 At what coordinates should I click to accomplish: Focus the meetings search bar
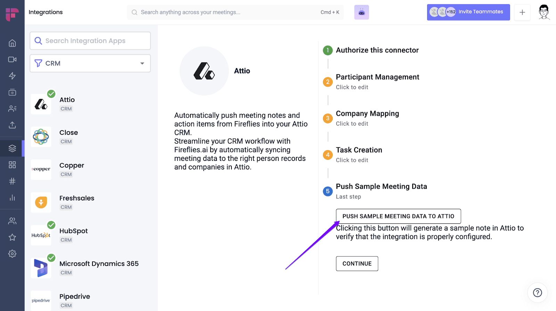coord(235,12)
